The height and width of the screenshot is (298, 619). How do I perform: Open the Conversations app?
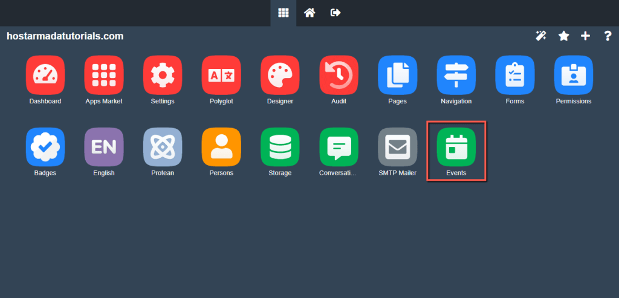[x=339, y=147]
